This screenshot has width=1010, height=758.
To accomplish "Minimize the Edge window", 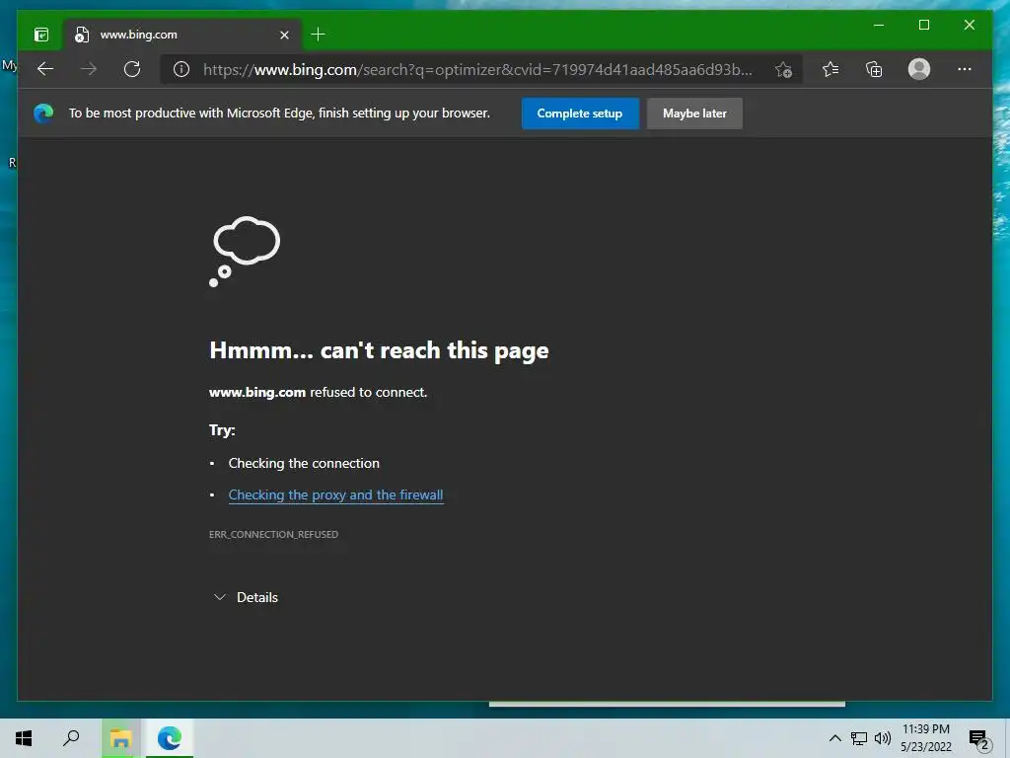I will click(879, 25).
